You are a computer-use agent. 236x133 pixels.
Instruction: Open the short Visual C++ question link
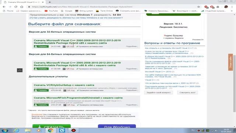pos(152,80)
